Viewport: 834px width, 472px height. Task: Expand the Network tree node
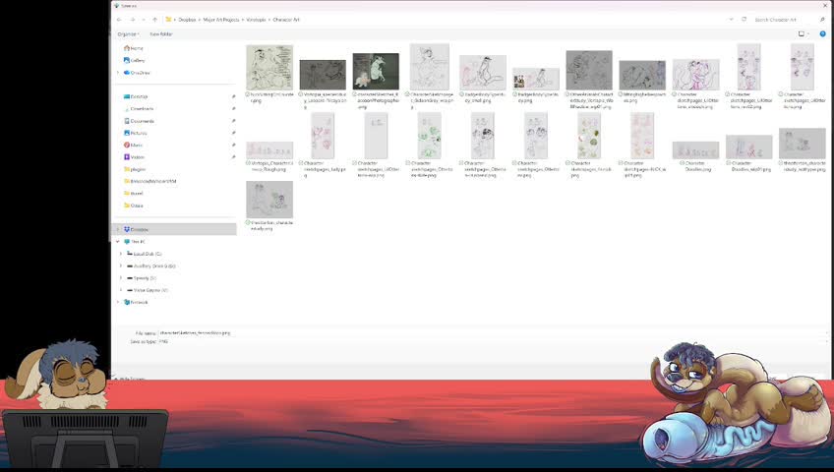118,303
